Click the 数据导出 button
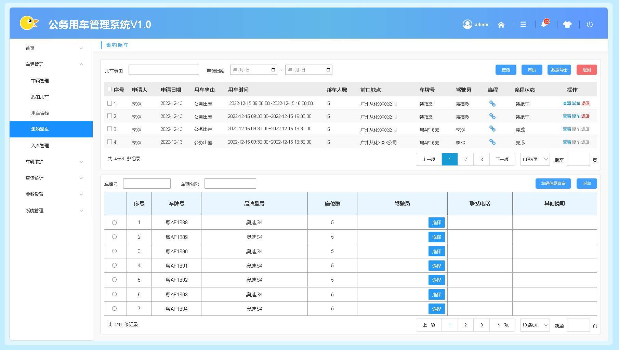This screenshot has width=619, height=350. 559,70
